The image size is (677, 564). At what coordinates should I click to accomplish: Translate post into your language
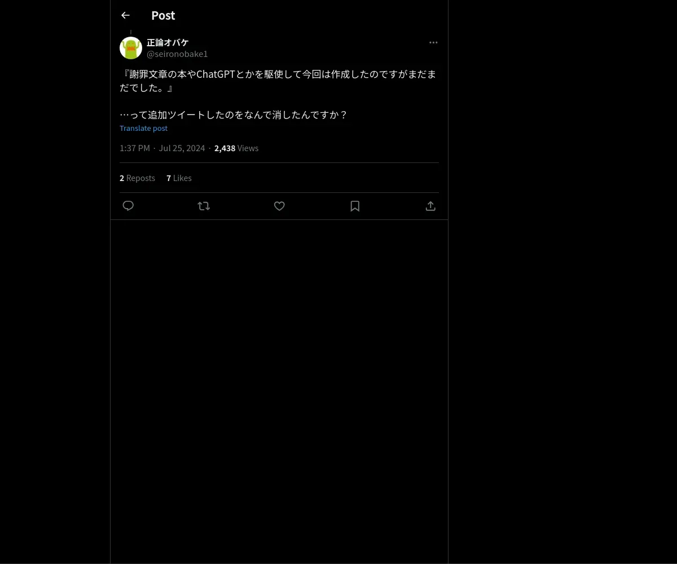pos(143,128)
